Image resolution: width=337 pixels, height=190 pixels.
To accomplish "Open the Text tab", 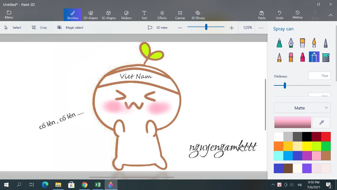I will 144,15.
